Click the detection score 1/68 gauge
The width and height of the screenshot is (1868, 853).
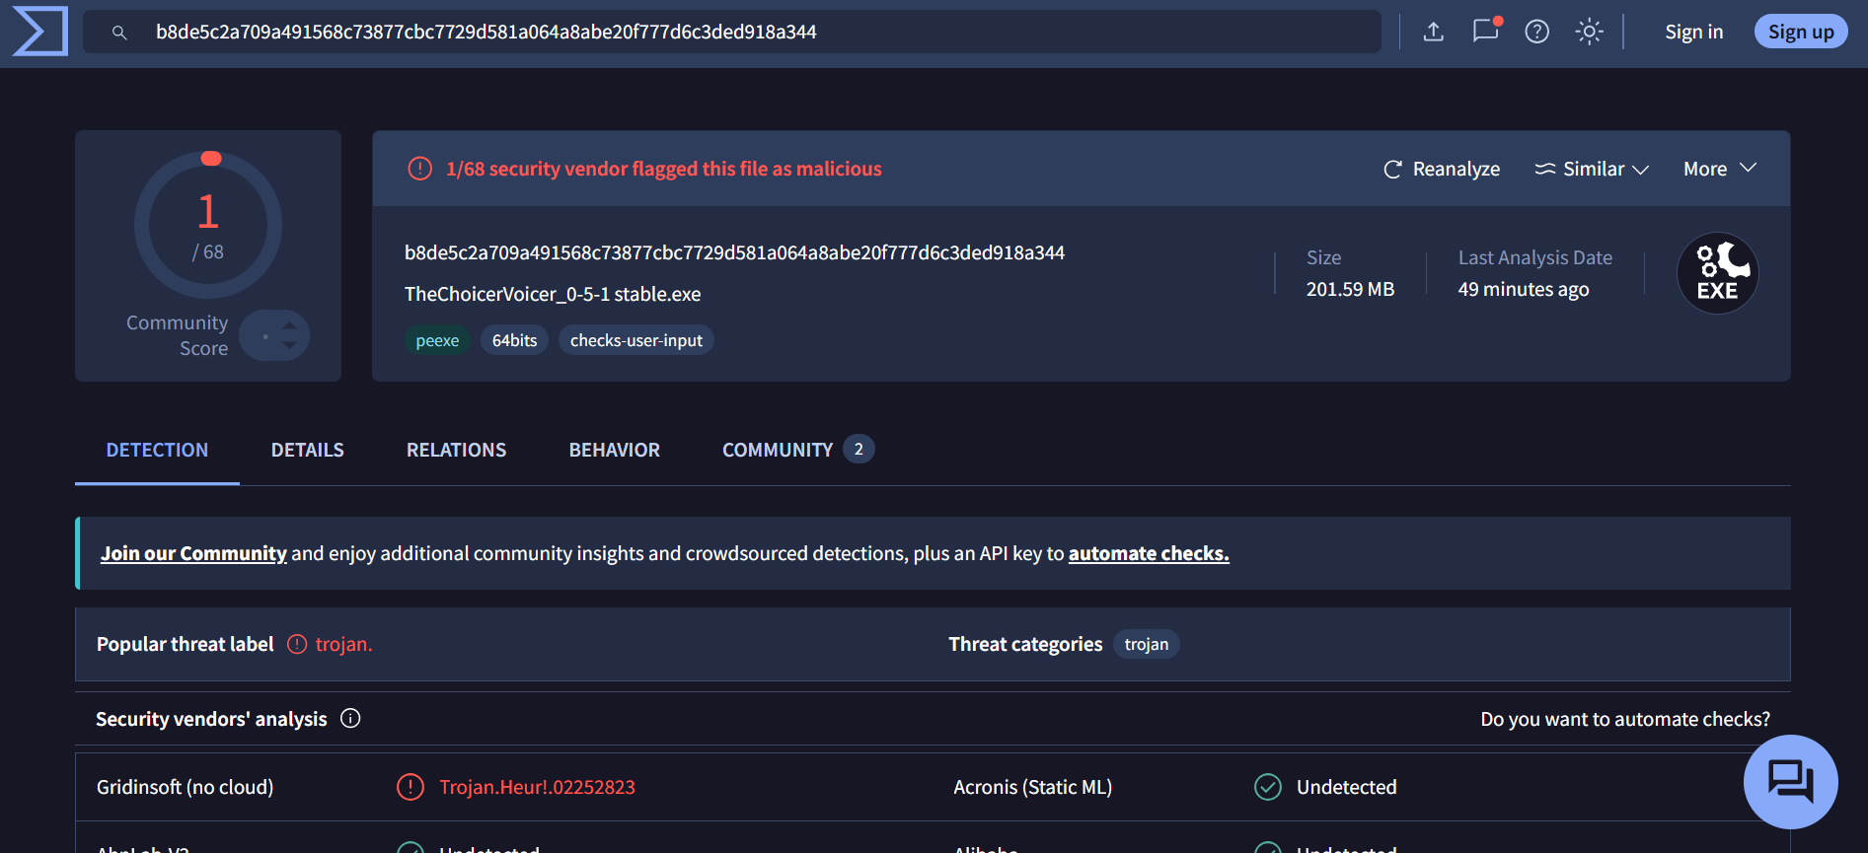pos(208,225)
